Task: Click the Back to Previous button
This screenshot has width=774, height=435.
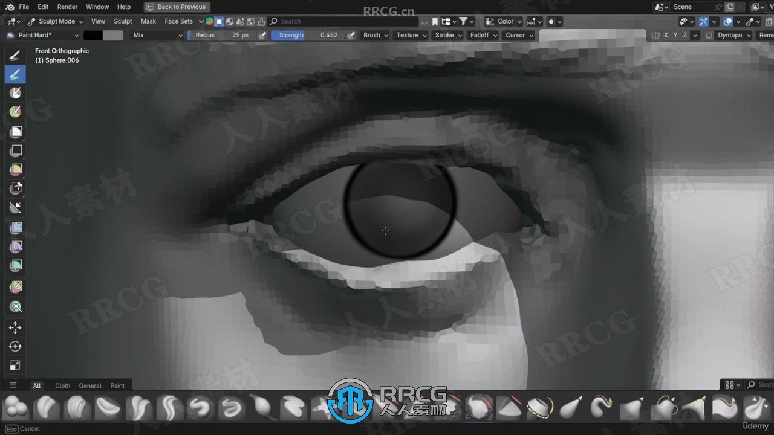Action: coord(177,7)
